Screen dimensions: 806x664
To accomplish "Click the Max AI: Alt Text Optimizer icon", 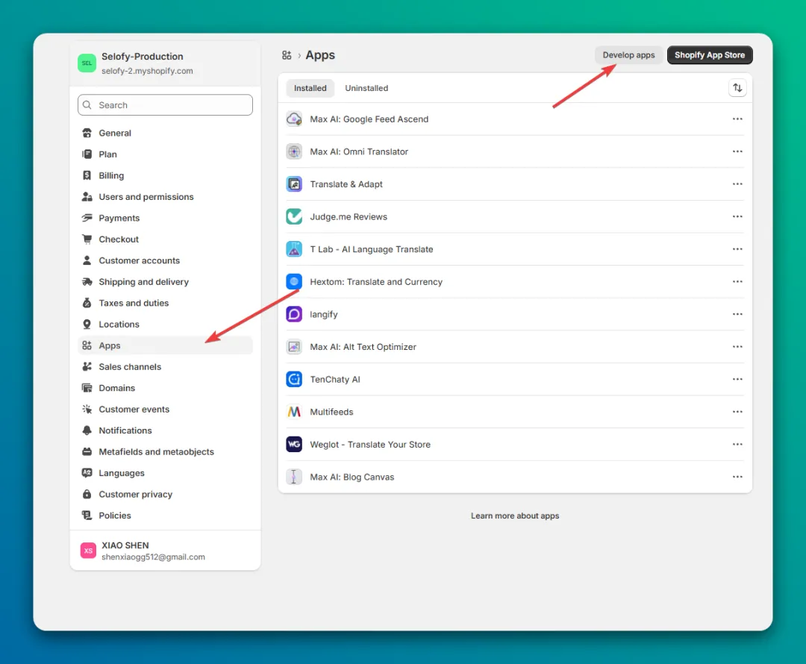I will pos(294,347).
